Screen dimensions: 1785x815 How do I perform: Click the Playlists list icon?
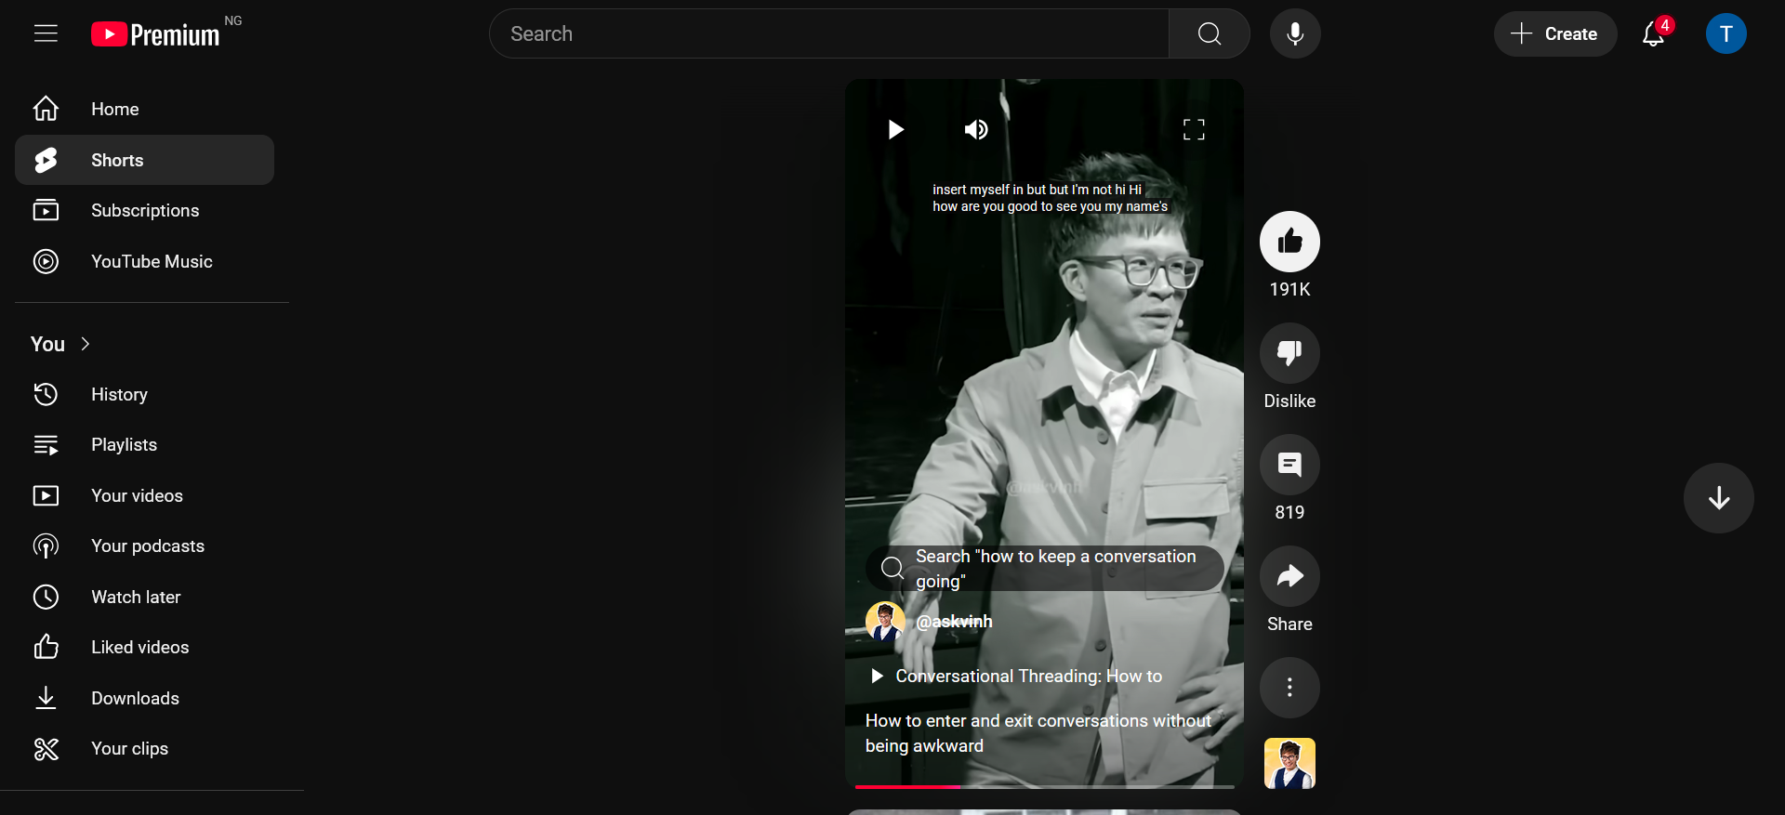tap(46, 444)
